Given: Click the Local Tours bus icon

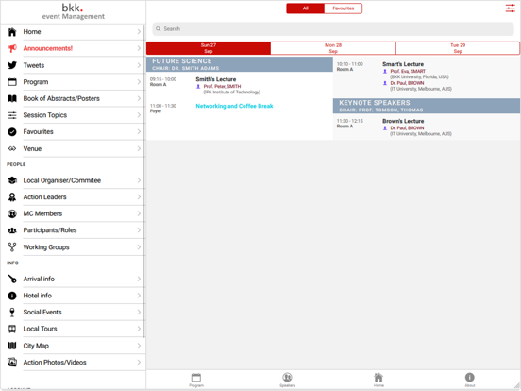Looking at the screenshot, I should pyautogui.click(x=12, y=329).
